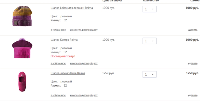Screen dimensions: 202x103
Task: Click the dropdown arrow in Loitsu quantity box
Action: (153, 9)
